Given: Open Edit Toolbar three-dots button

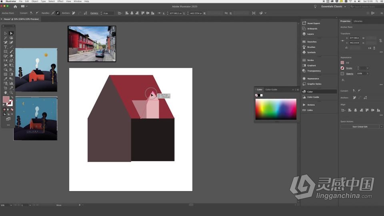Looking at the screenshot, I should (x=8, y=125).
